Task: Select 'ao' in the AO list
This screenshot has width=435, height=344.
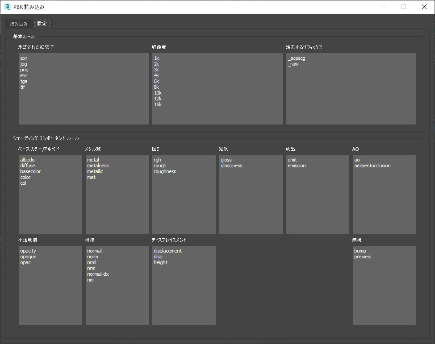Action: click(357, 160)
